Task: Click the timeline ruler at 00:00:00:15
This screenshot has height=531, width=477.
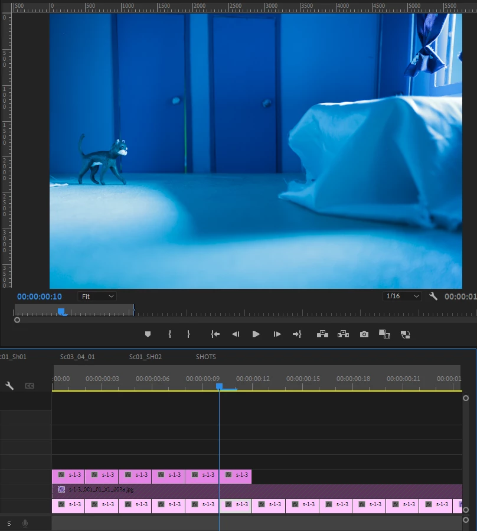Action: pos(303,379)
